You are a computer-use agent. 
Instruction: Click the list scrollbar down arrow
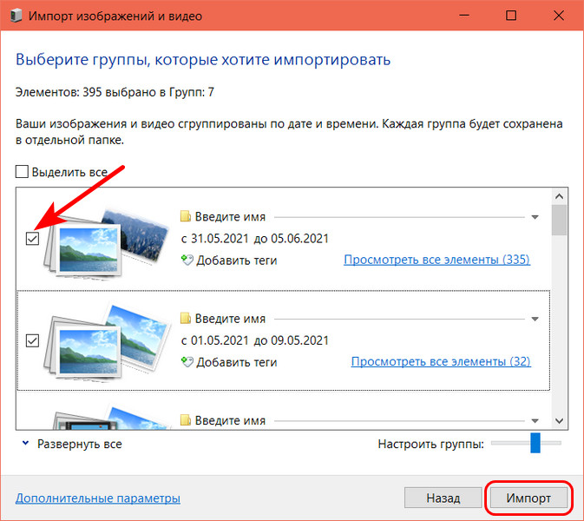[559, 421]
